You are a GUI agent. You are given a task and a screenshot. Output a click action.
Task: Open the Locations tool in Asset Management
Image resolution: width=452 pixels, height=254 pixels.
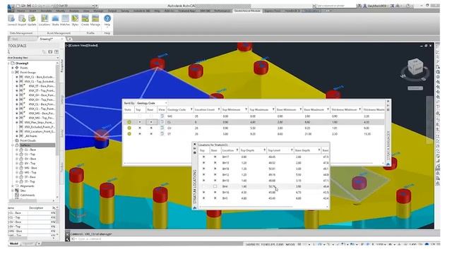click(44, 19)
